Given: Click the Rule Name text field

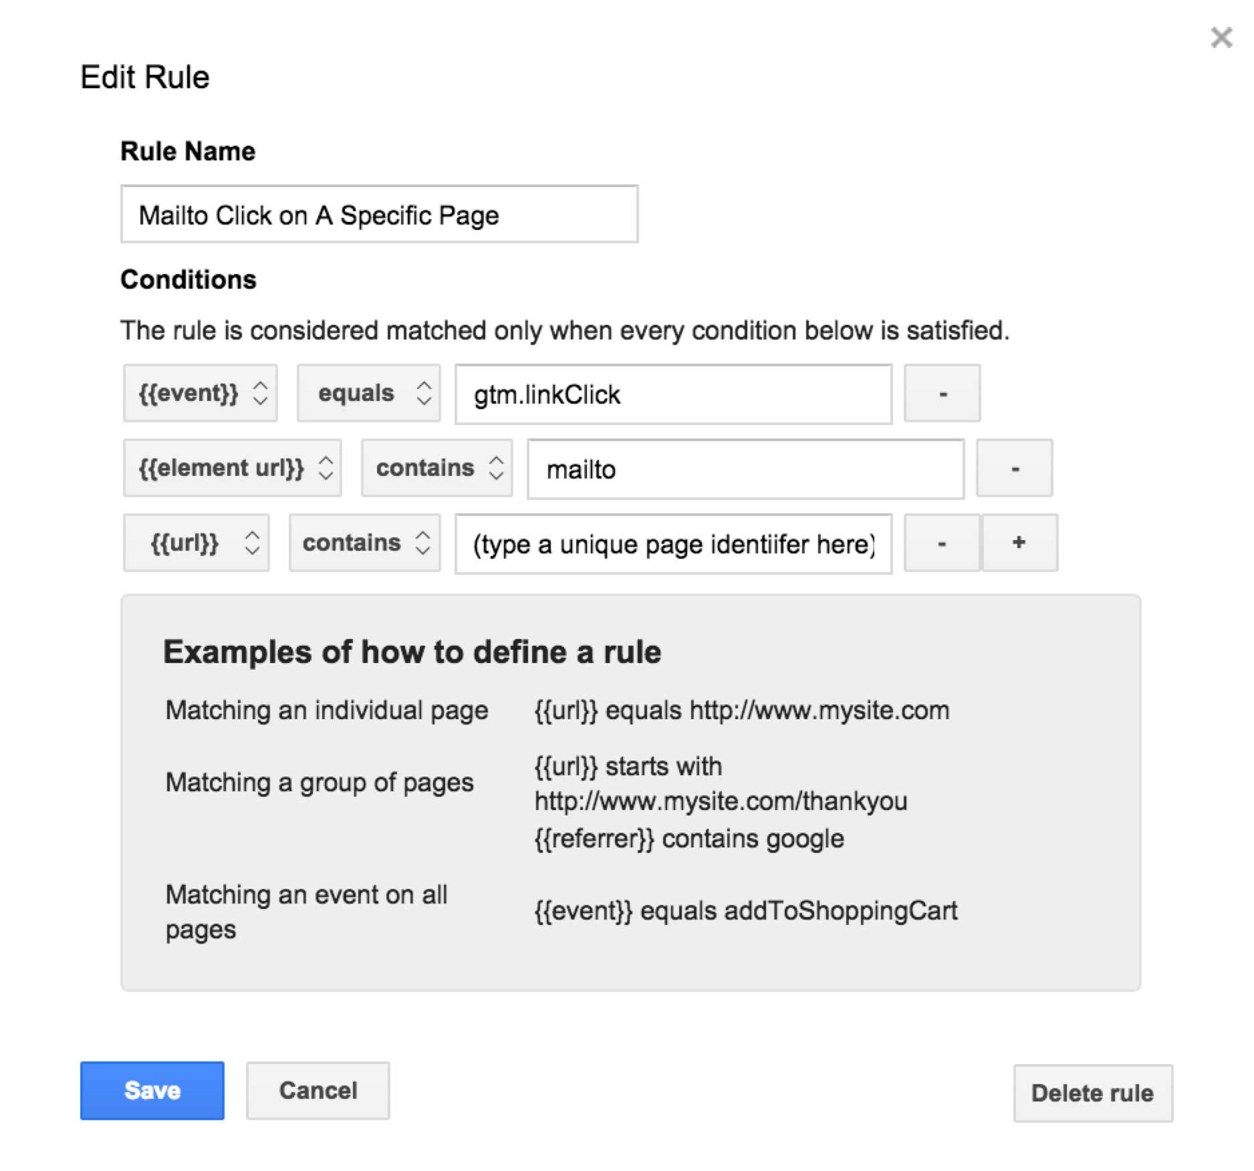Looking at the screenshot, I should 380,215.
